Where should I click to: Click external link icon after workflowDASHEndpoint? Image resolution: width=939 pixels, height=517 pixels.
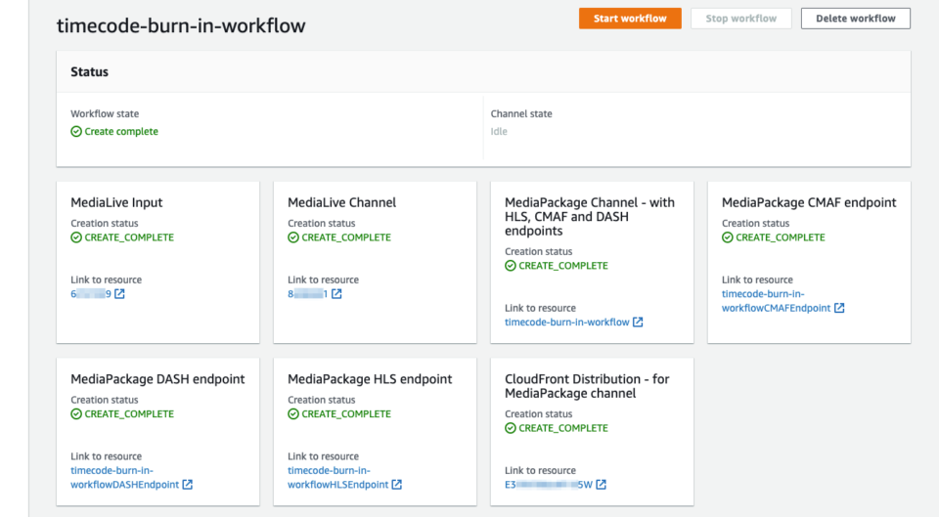pos(188,485)
